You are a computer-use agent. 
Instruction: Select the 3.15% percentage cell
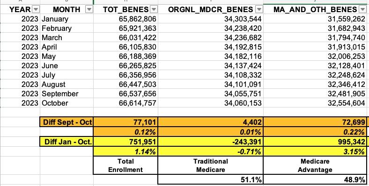coord(315,151)
